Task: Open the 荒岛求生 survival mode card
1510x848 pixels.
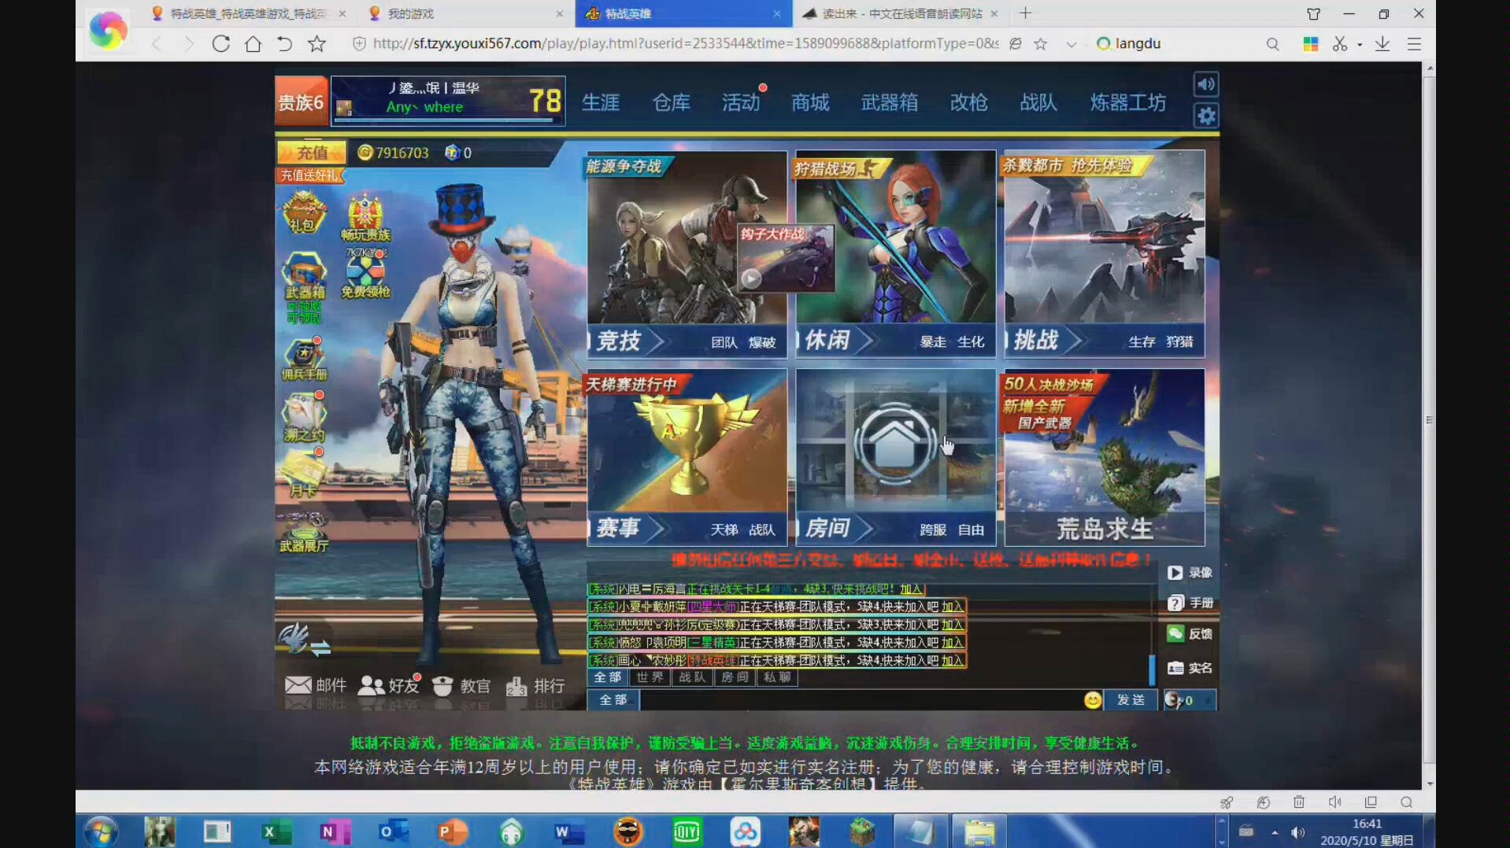Action: click(x=1105, y=458)
